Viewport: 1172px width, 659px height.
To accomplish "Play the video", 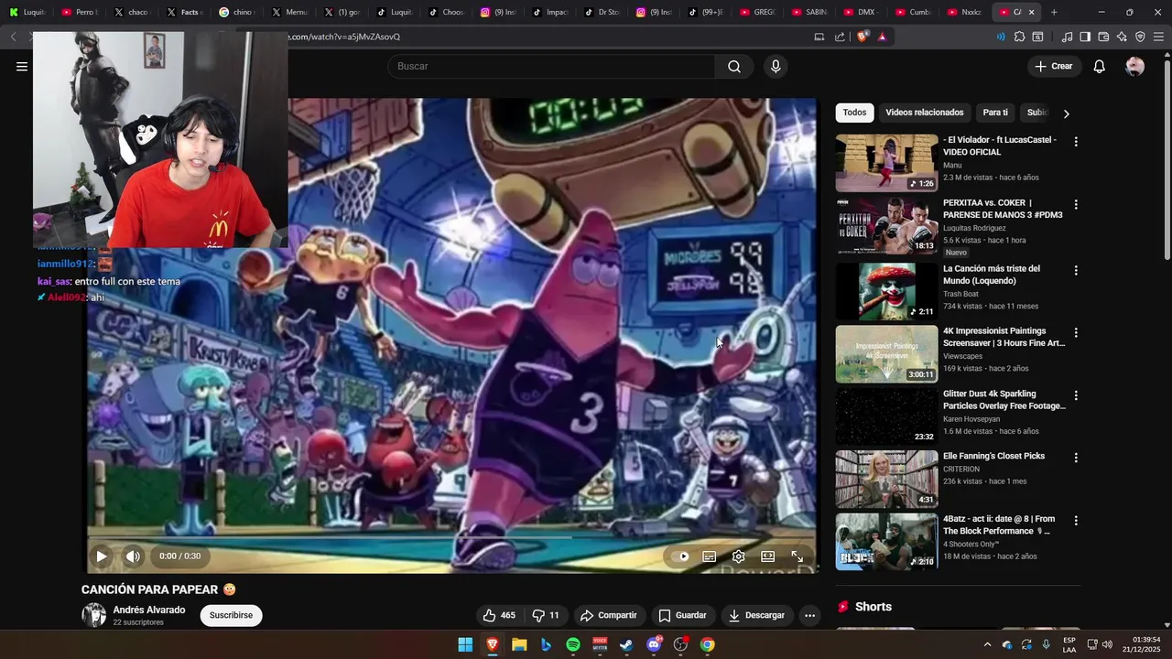I will point(102,556).
